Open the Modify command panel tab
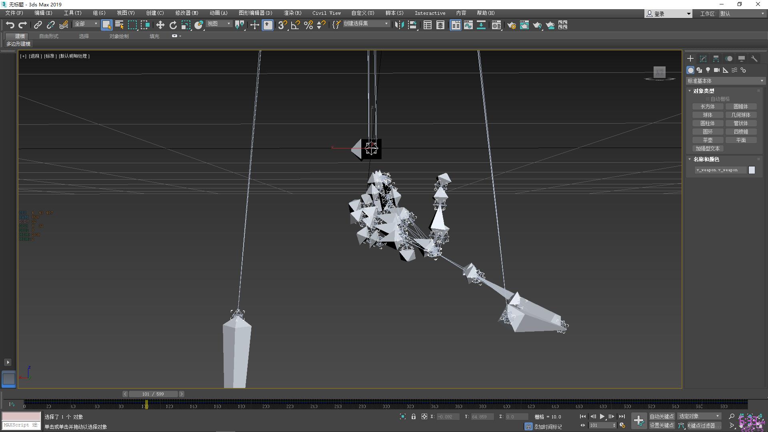Viewport: 768px width, 432px height. (703, 59)
